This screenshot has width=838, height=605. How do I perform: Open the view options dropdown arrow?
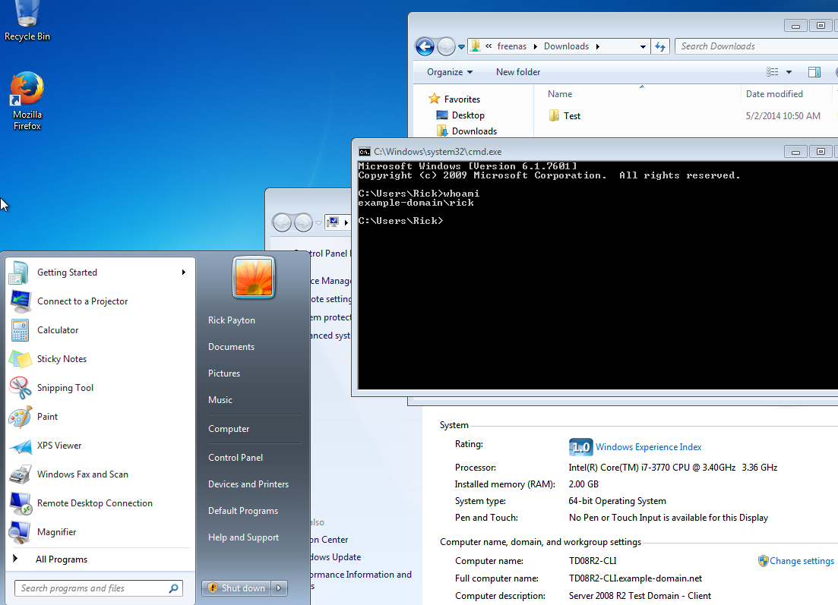point(789,72)
